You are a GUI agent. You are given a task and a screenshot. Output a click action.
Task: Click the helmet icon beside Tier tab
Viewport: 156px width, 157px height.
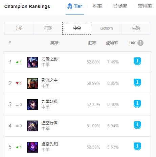coord(70,6)
